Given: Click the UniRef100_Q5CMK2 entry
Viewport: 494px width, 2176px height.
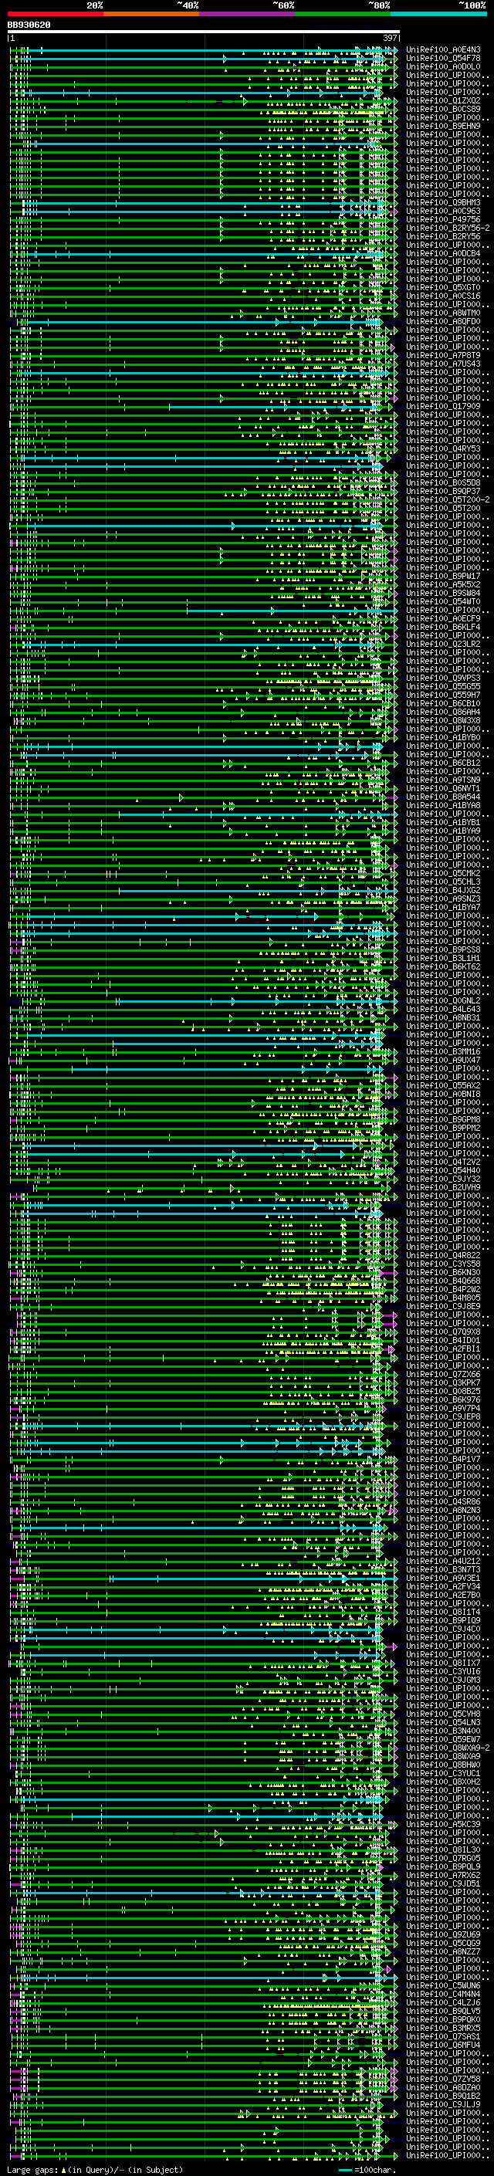Looking at the screenshot, I should click(x=442, y=874).
